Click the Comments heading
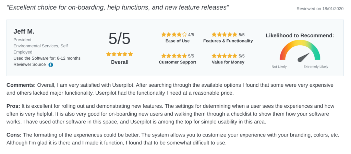351x154 pixels. [21, 85]
